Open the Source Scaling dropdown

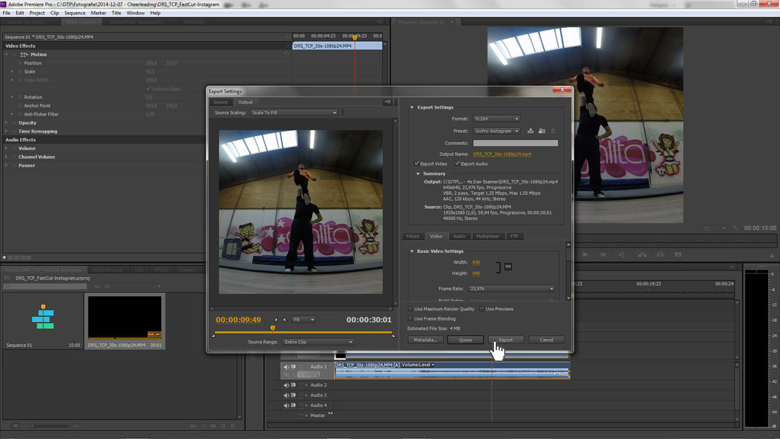pos(294,113)
